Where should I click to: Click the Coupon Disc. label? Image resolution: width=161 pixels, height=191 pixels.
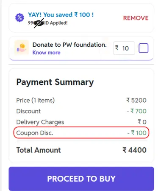35,133
